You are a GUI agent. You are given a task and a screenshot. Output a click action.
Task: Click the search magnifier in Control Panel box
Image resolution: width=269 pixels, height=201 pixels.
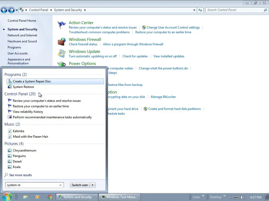click(265, 10)
